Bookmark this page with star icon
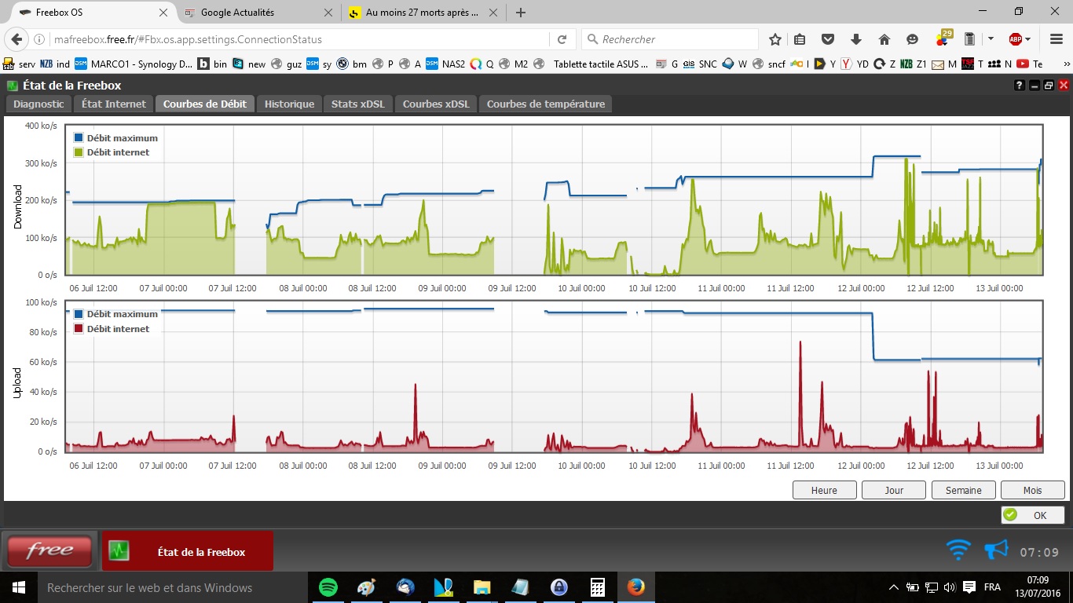Image resolution: width=1073 pixels, height=603 pixels. [x=775, y=39]
